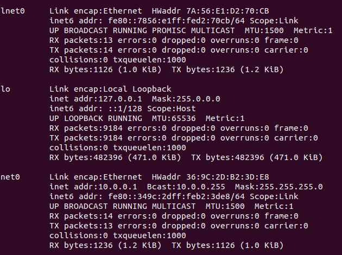Click the net0 interface name at bottom
The image size is (342, 255).
tap(10, 177)
